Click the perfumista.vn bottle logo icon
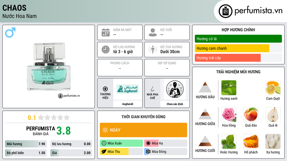 [225, 11]
